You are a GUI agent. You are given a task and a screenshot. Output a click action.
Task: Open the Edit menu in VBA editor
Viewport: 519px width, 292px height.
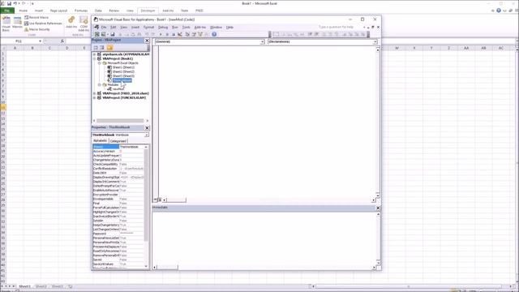click(114, 27)
